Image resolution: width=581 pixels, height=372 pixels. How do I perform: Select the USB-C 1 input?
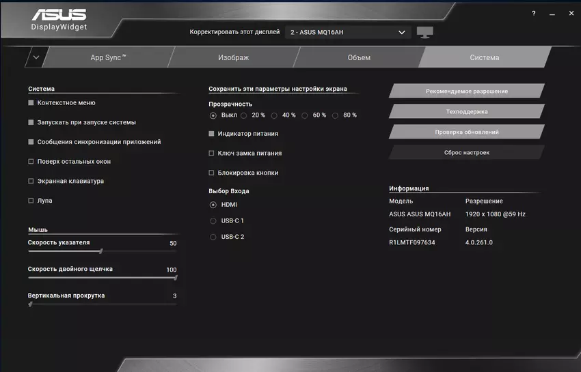click(x=213, y=220)
